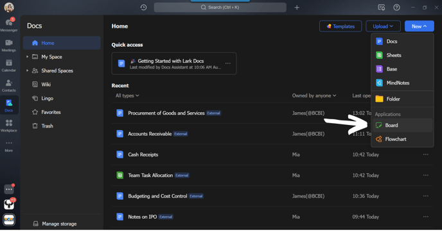Open Shared Spaces
Image resolution: width=442 pixels, height=248 pixels.
[57, 70]
